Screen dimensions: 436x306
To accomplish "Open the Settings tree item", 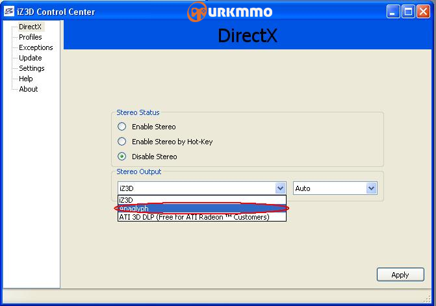I will (32, 68).
